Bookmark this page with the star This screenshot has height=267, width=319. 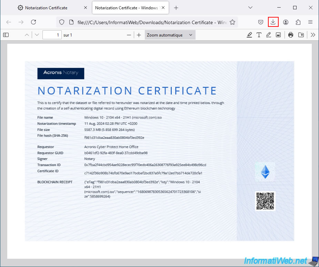(x=232, y=22)
